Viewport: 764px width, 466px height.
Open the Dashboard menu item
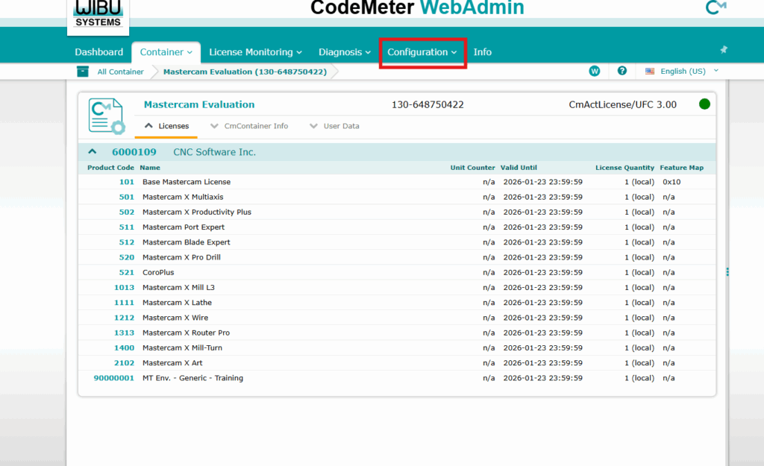pyautogui.click(x=98, y=52)
